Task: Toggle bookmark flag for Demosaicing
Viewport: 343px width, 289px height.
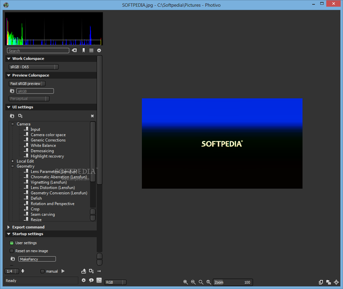Action: [27, 151]
